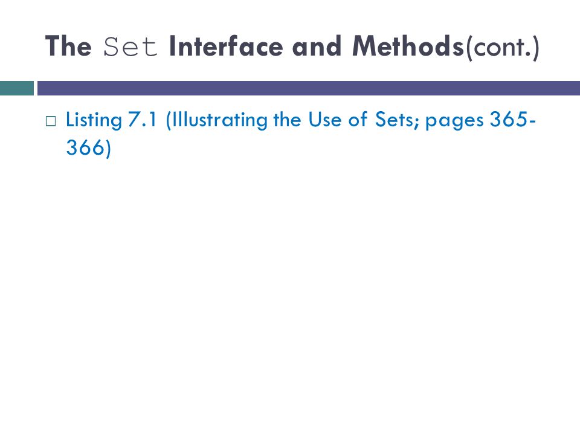
Task: Click the word "Interface" in the heading
Action: (226, 47)
